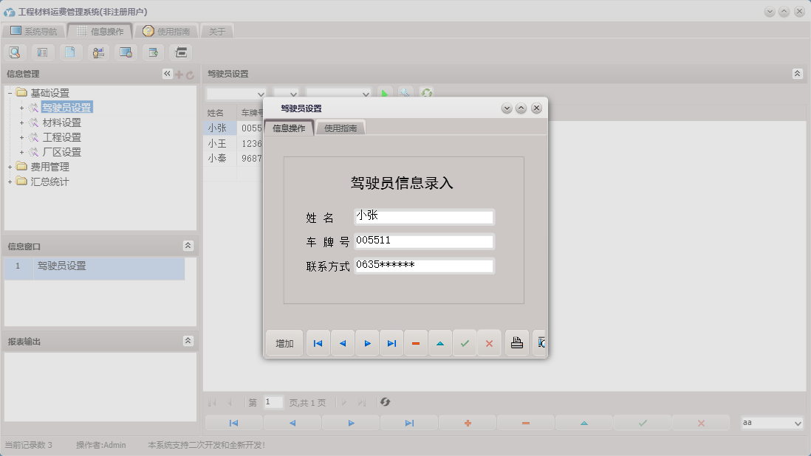
Task: Click the monitor globe icon on the toolbar
Action: pyautogui.click(x=126, y=52)
